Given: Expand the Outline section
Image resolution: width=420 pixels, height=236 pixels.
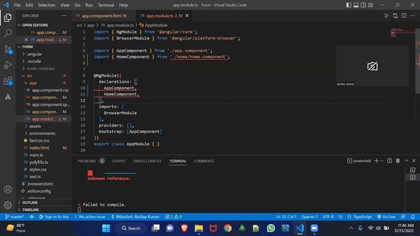Looking at the screenshot, I should pos(30,203).
